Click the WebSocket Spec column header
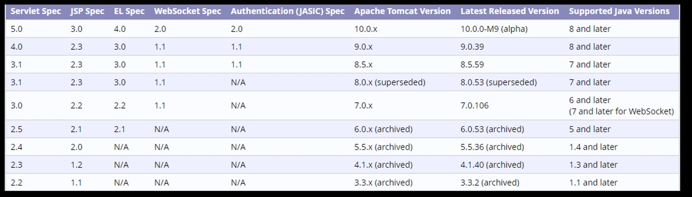The image size is (692, 197). [x=188, y=11]
